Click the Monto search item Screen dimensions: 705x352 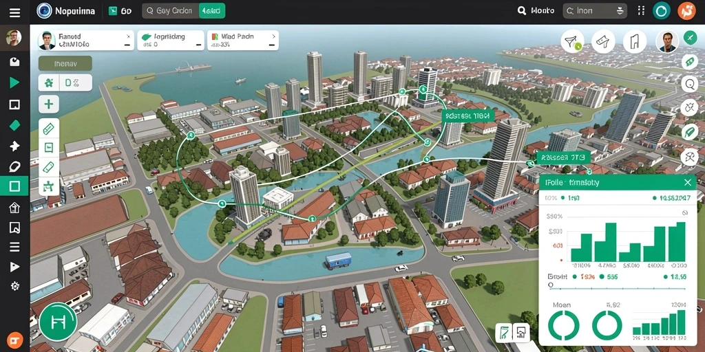(536, 11)
